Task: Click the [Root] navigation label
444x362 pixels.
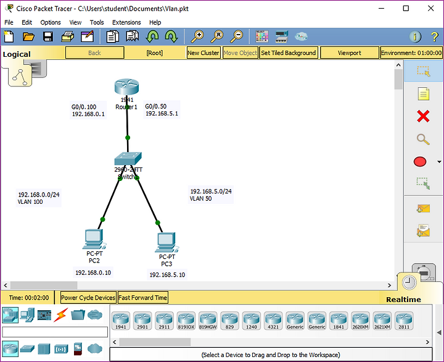Action: 155,53
